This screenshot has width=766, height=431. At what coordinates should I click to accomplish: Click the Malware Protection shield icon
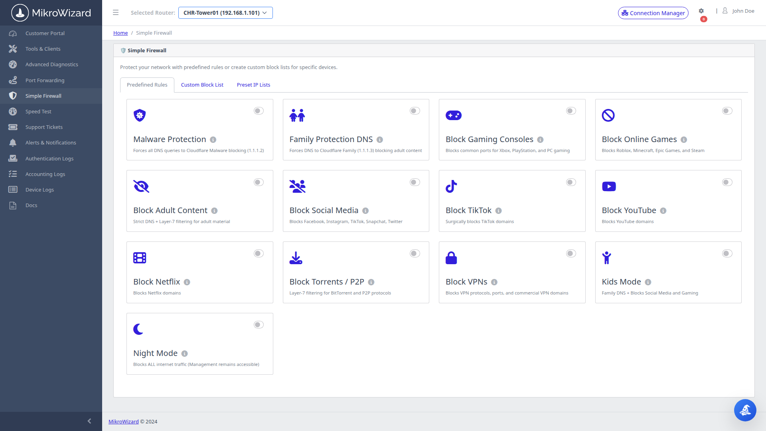pos(140,115)
